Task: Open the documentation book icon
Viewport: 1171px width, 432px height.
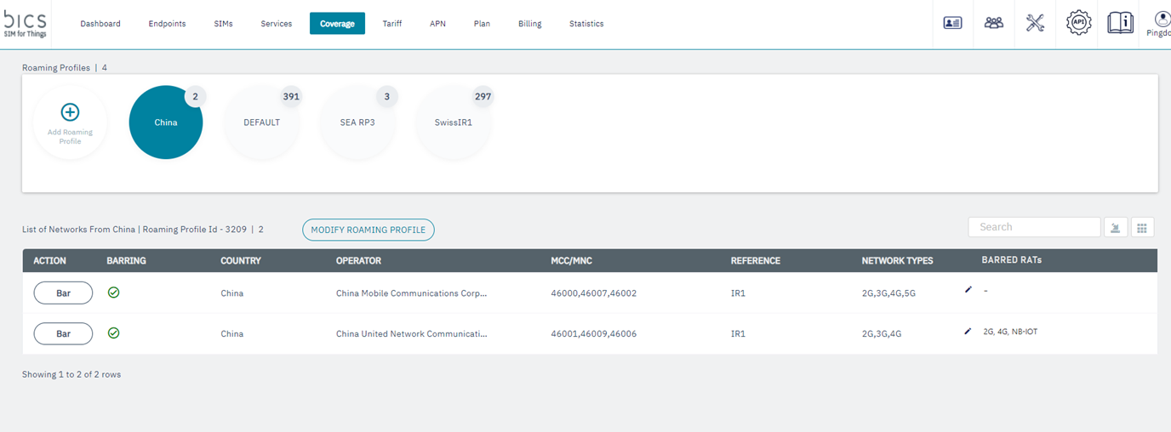Action: click(x=1120, y=23)
